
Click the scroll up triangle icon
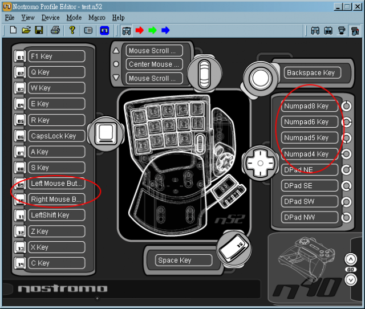(116, 51)
